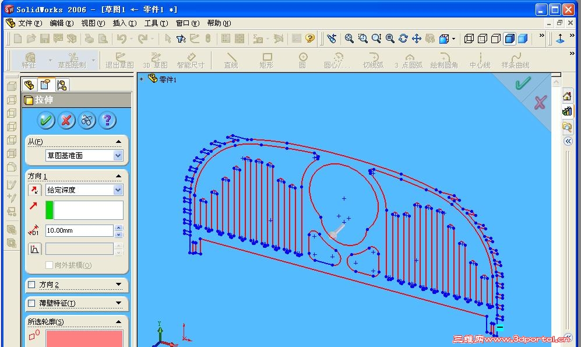Image resolution: width=581 pixels, height=347 pixels.
Task: Collapse the 从(F) section
Action: (x=118, y=142)
